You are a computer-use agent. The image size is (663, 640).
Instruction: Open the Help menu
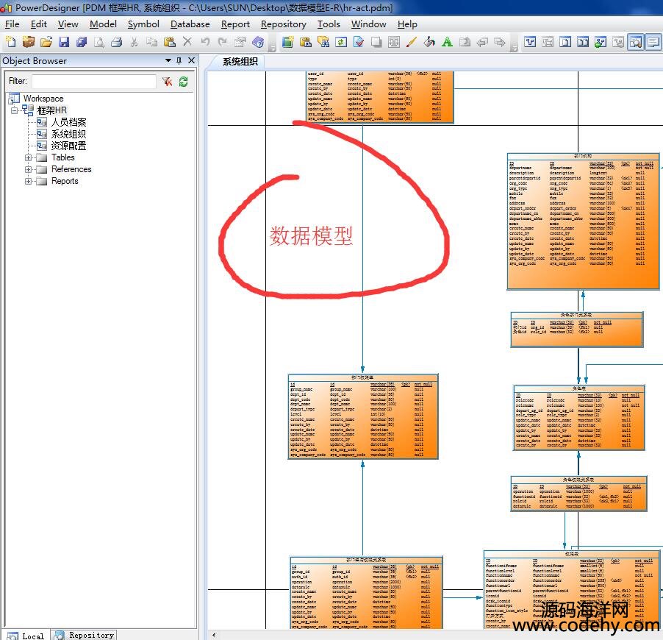click(408, 24)
